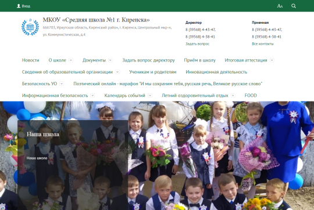Expand the О школе dropdown arrow
Screen dimensions: 314x210
pyautogui.click(x=71, y=60)
